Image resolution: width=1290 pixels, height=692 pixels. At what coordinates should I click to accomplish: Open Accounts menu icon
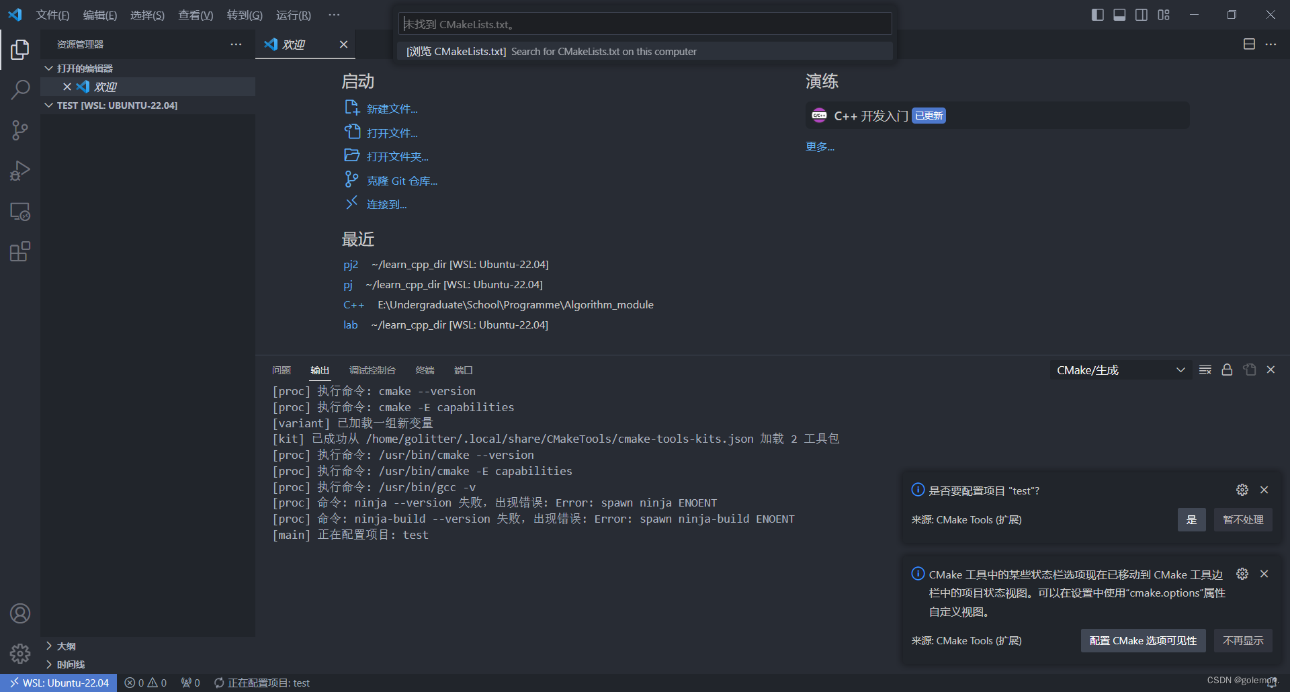point(20,613)
